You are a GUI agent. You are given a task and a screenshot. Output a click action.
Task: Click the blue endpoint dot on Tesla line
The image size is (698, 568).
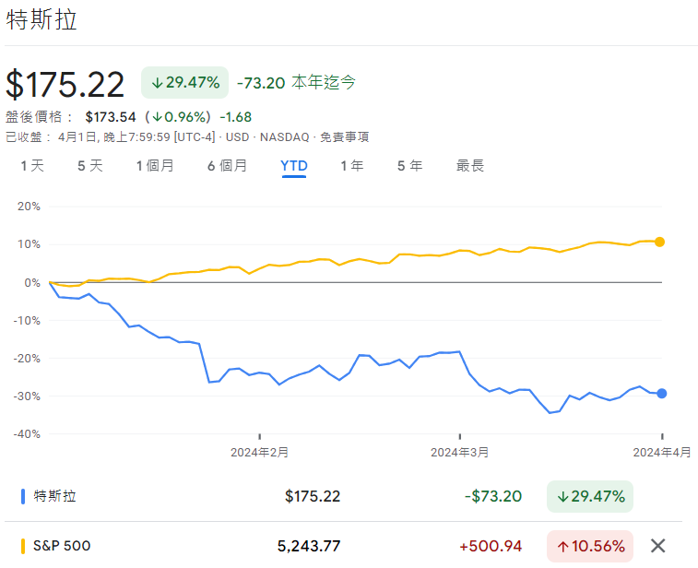tap(661, 394)
